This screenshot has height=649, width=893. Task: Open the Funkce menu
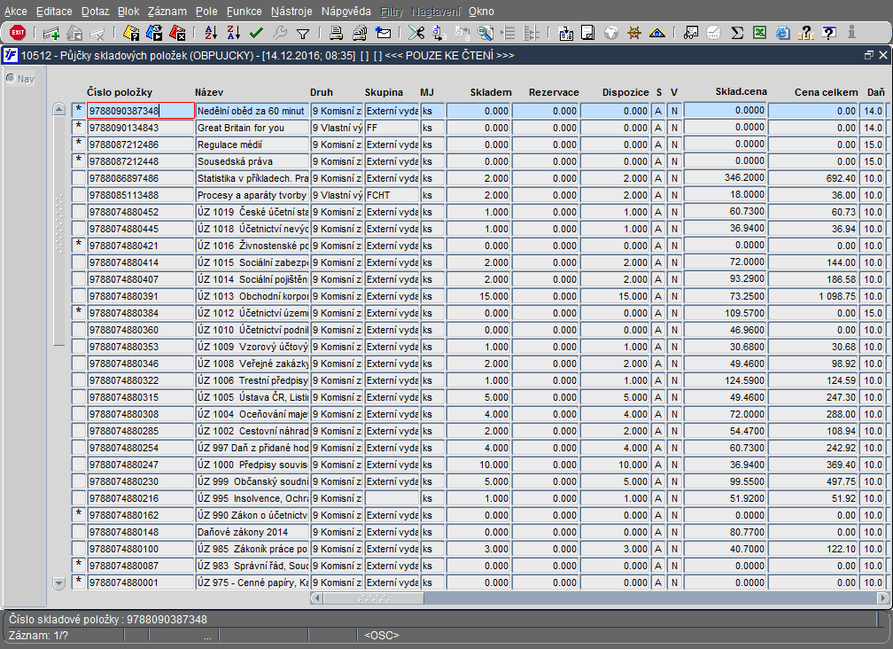pos(245,12)
